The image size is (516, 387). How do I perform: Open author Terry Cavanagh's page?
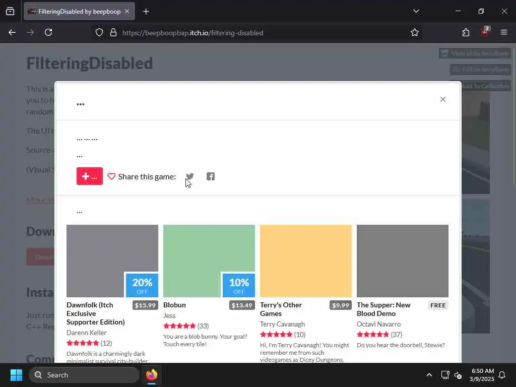(x=282, y=324)
